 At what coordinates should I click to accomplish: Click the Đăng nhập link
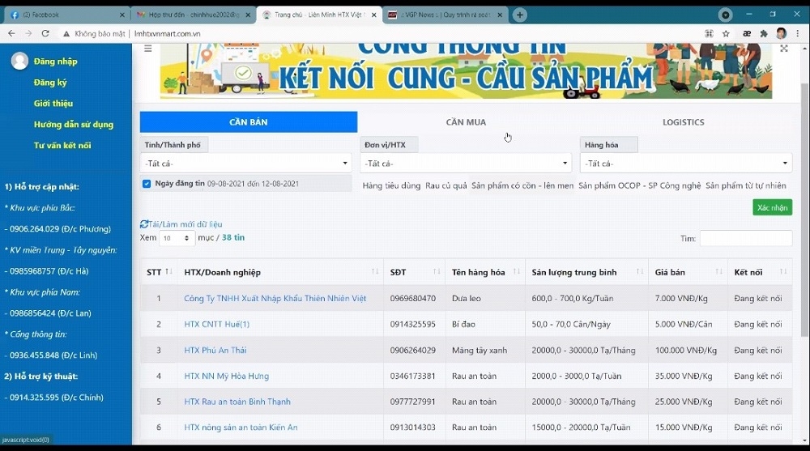[x=55, y=61]
